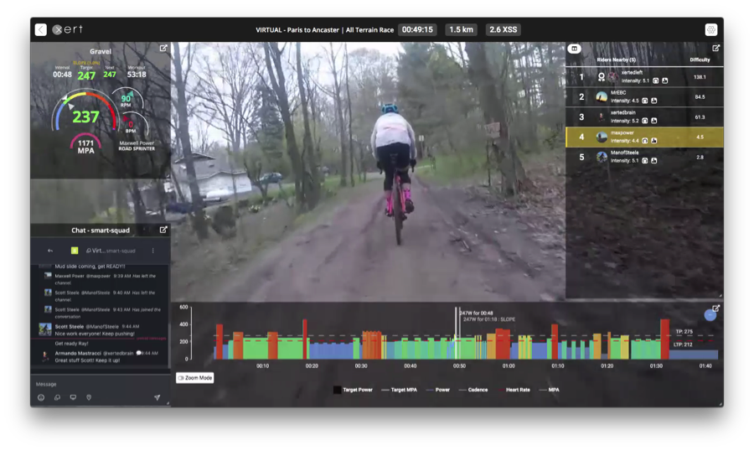Toggle Cadence series in chart legend
Viewport: 754px width, 451px height.
tap(473, 390)
